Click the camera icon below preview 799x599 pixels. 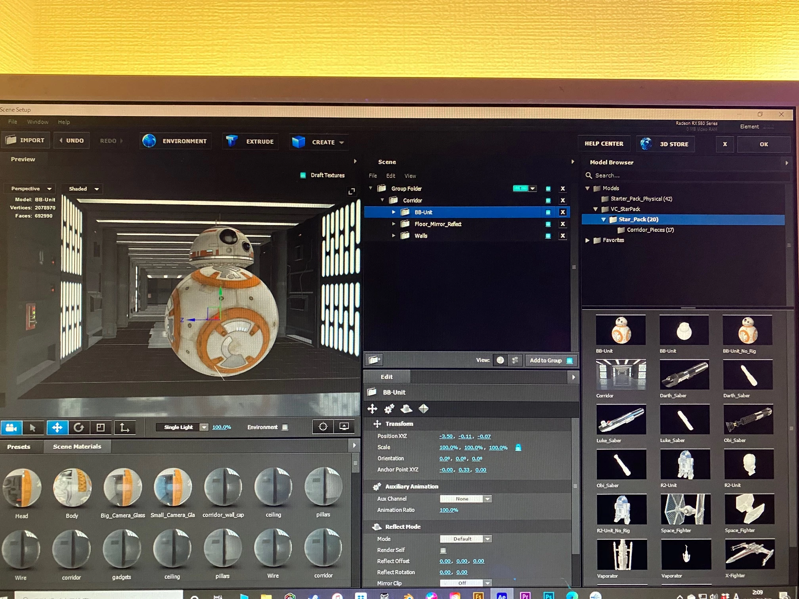tap(11, 427)
